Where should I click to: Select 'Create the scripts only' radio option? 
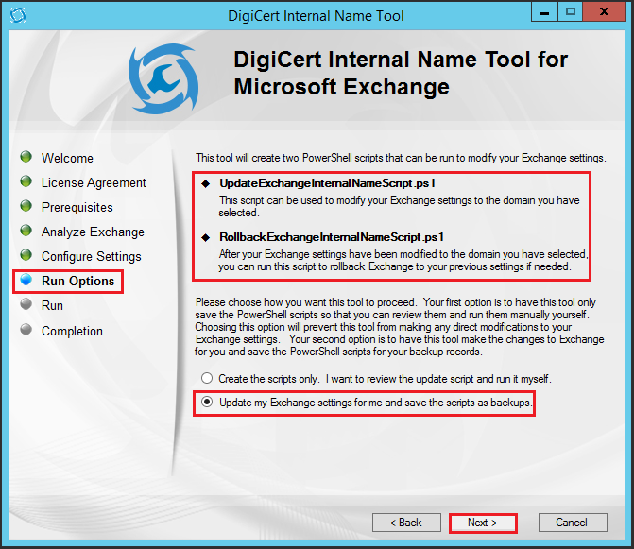tap(206, 378)
